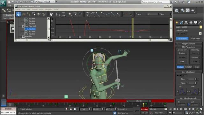Open the Tangents menu in Curve Editor
The image size is (204, 115).
pos(48,9)
